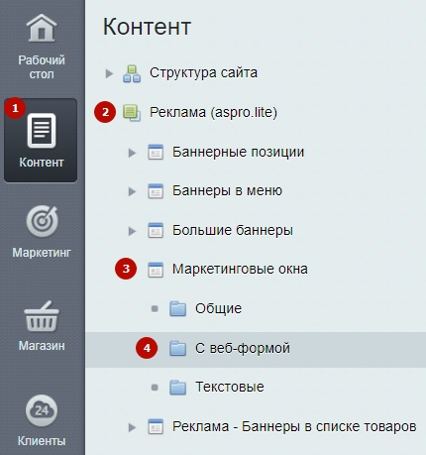Click the Структура сайта blocks icon
Image resolution: width=426 pixels, height=455 pixels.
(132, 73)
